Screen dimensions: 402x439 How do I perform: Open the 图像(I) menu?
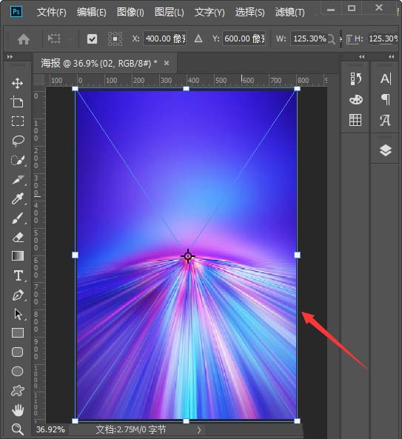pos(130,13)
